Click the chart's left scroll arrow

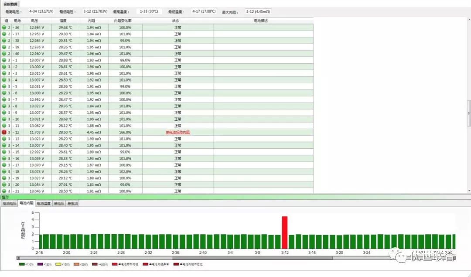point(18,257)
